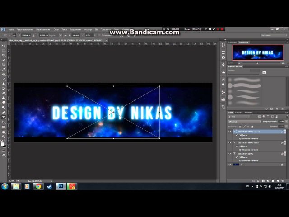Open the Character panel icon
Screen dimensions: 289x217
point(223,80)
